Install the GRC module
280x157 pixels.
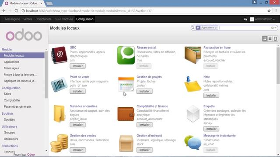tap(78, 66)
